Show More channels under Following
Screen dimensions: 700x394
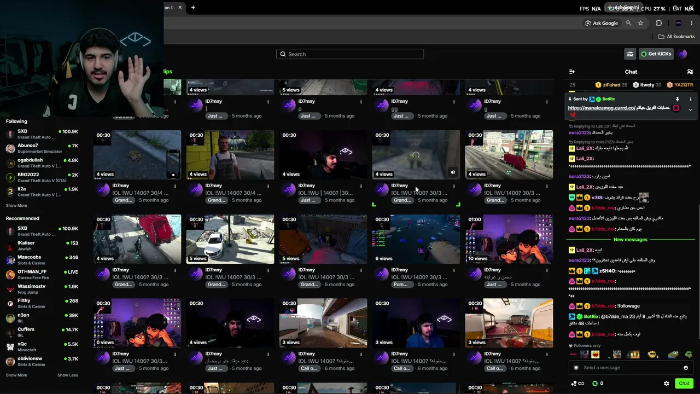tap(16, 206)
